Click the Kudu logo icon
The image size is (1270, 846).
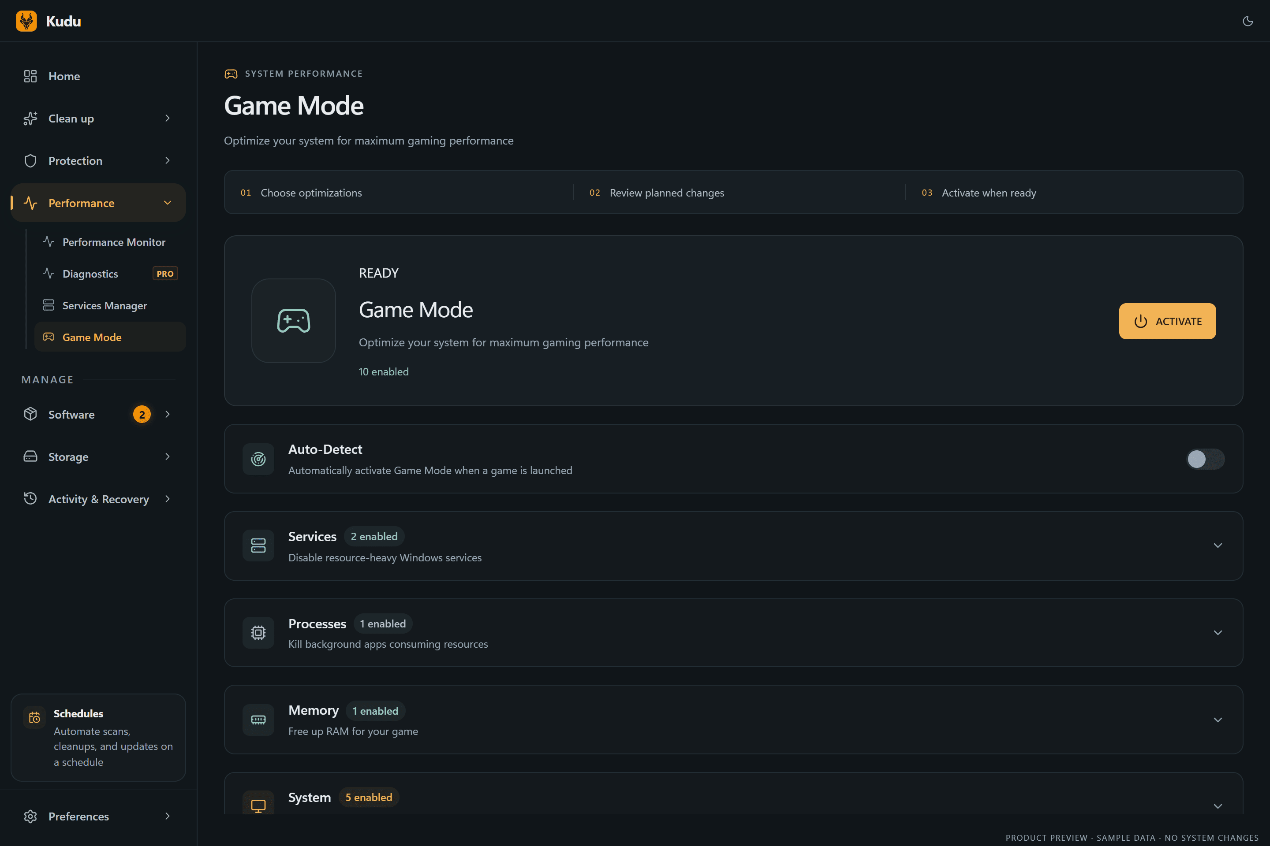(x=26, y=21)
